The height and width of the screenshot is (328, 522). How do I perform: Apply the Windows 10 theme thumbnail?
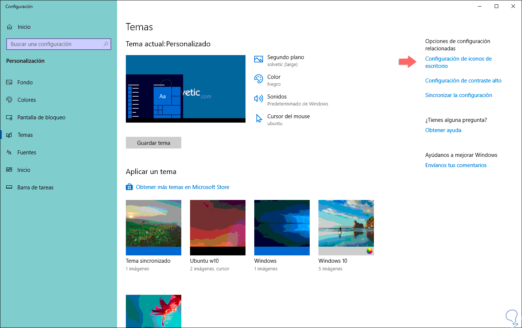(346, 228)
